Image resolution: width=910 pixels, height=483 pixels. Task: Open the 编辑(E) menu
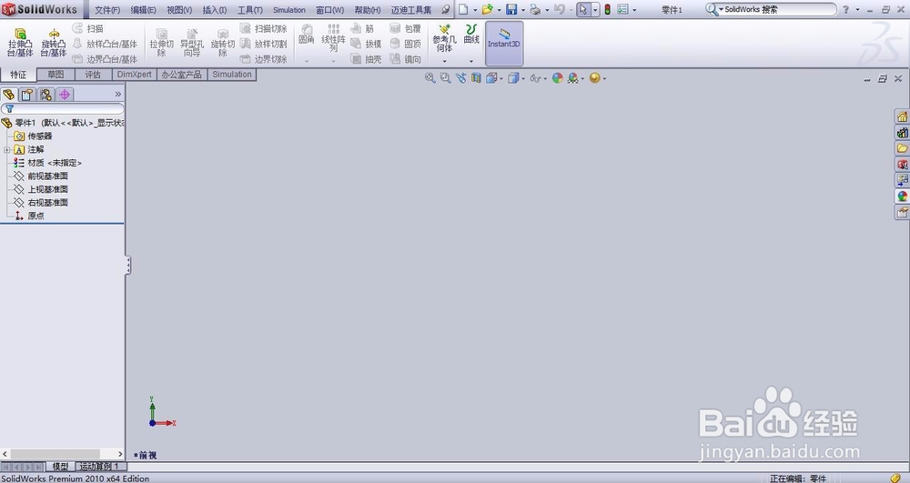tap(144, 10)
